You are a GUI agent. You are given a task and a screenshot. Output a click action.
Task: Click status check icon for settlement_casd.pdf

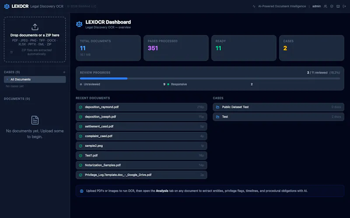pyautogui.click(x=80, y=126)
